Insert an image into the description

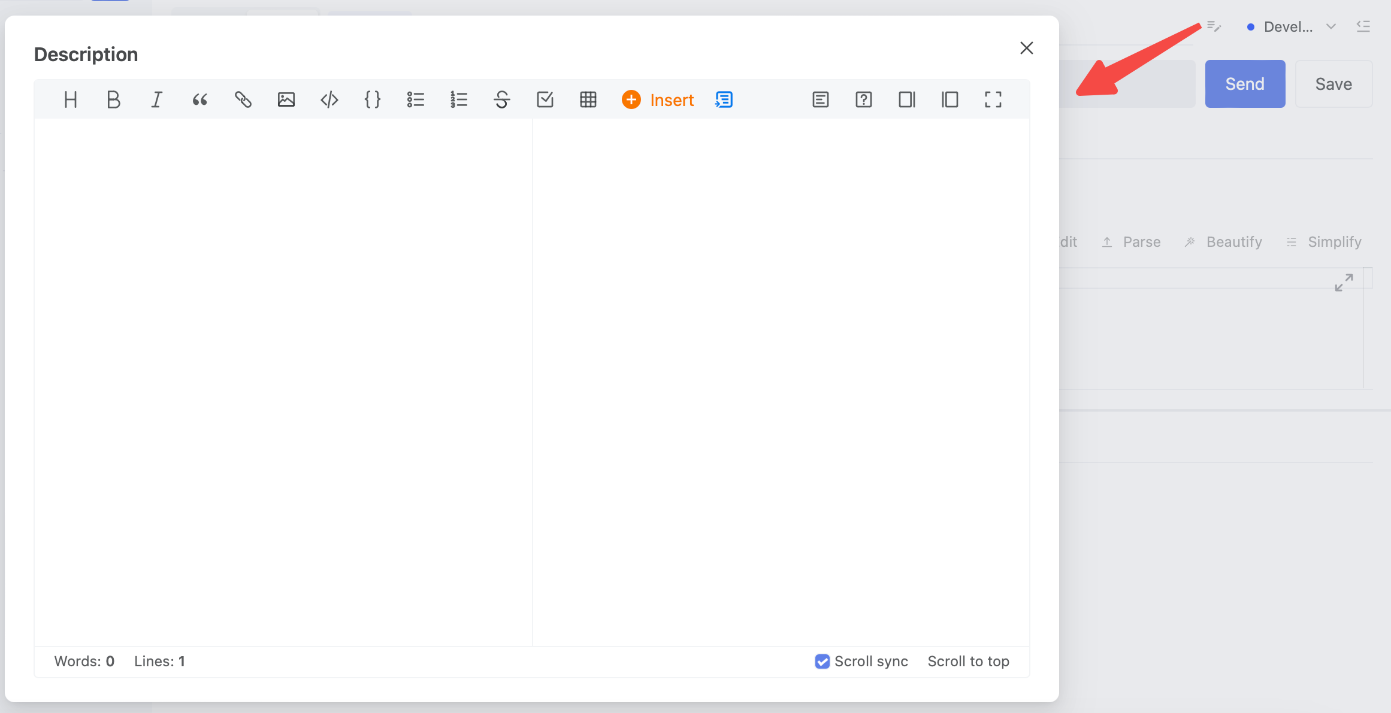286,99
